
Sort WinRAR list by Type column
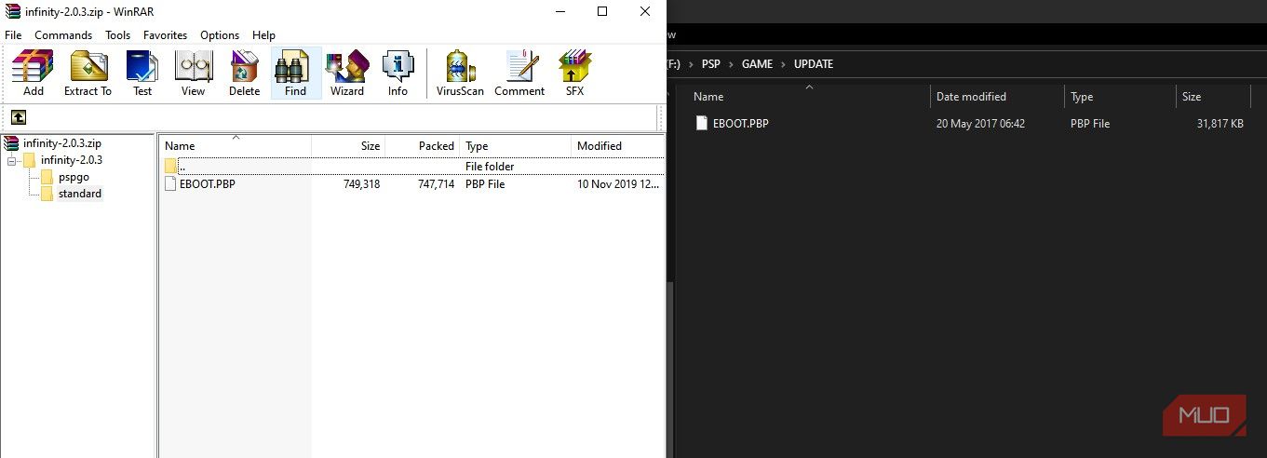tap(515, 146)
